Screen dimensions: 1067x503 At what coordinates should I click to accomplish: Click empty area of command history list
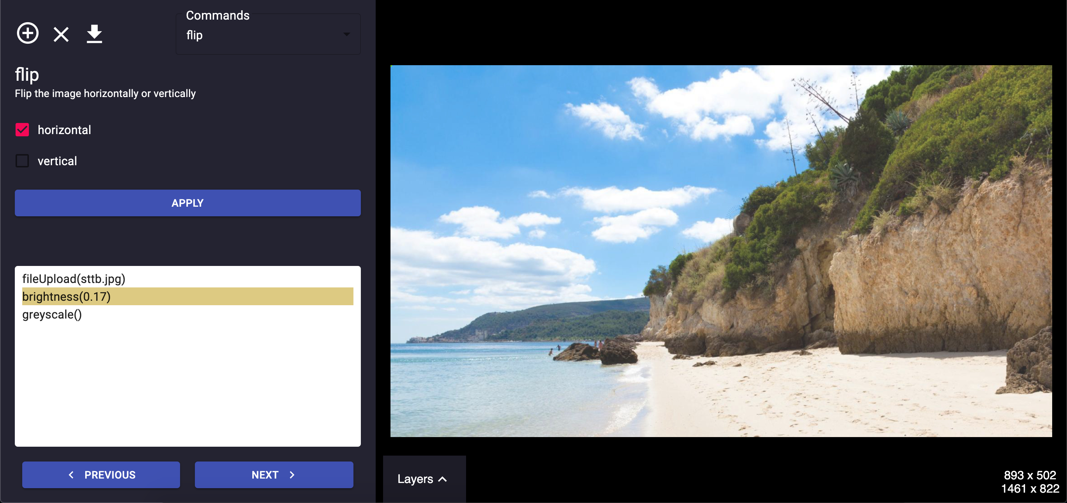187,385
